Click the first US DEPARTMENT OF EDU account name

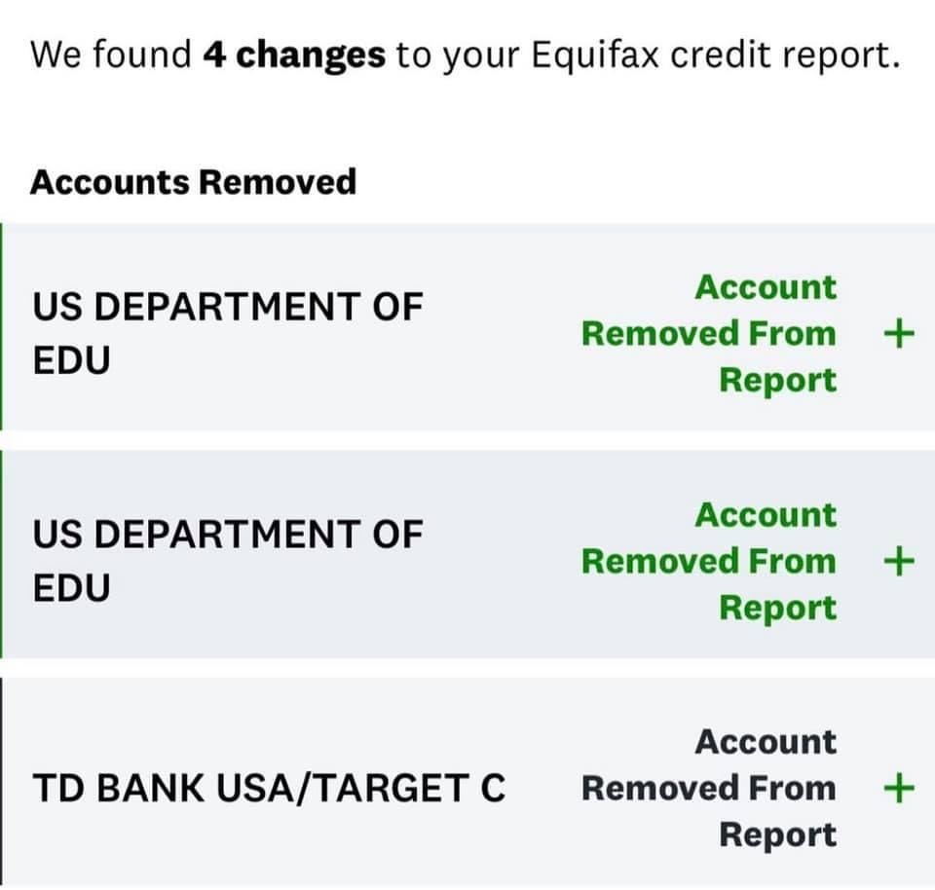(x=228, y=333)
